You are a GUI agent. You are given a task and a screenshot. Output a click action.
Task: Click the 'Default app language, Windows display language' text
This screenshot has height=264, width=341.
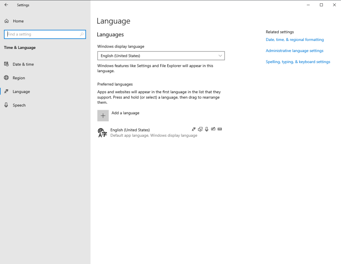pyautogui.click(x=154, y=135)
